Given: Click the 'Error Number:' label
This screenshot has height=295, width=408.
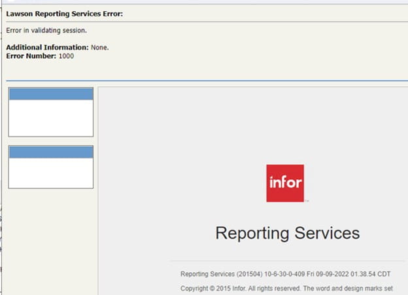Looking at the screenshot, I should point(31,56).
